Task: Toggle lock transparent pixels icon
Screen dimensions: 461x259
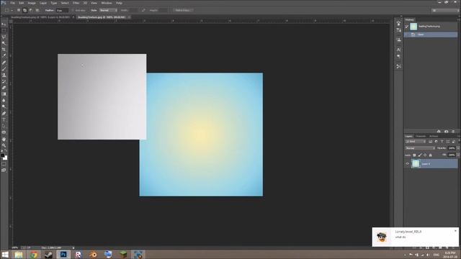Action: (x=414, y=155)
